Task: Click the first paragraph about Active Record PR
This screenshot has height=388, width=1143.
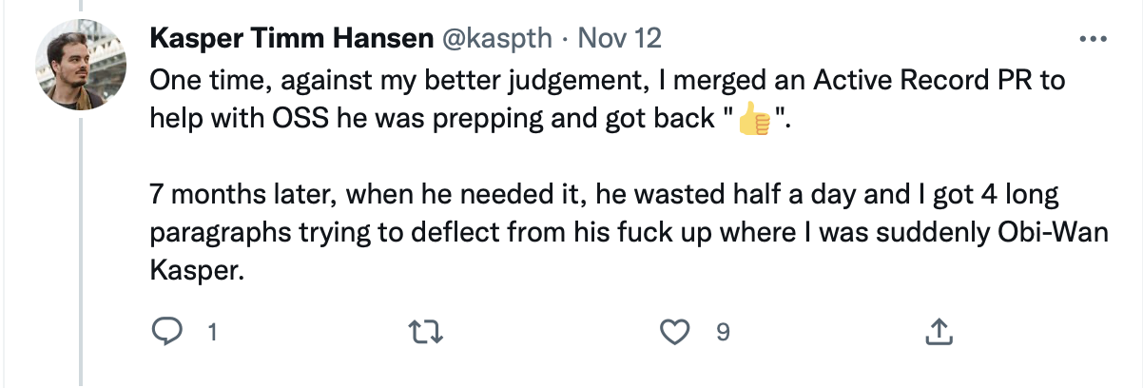Action: [x=609, y=81]
